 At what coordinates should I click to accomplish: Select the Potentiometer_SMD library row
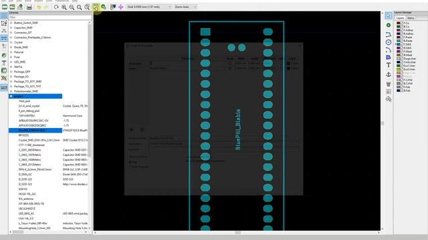(x=26, y=91)
